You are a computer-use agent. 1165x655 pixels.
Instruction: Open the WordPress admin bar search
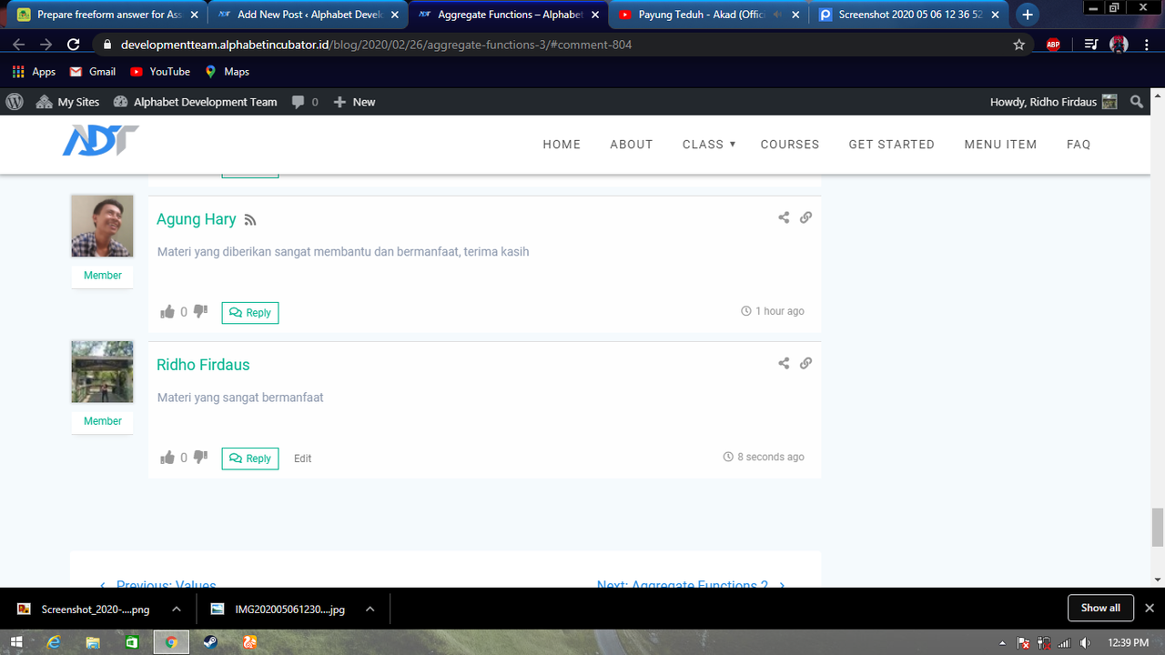[1137, 102]
